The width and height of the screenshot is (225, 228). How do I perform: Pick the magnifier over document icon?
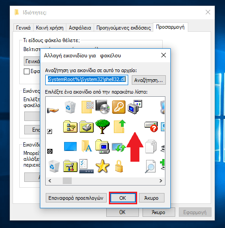[151, 167]
